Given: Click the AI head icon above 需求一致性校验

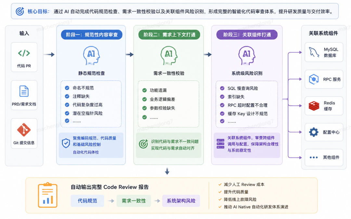Looking at the screenshot, I should coord(169,55).
